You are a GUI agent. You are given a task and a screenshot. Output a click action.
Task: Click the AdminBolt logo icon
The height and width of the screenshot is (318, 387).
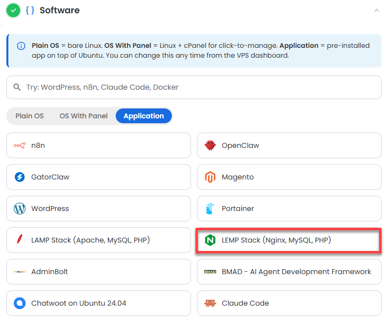tap(20, 272)
